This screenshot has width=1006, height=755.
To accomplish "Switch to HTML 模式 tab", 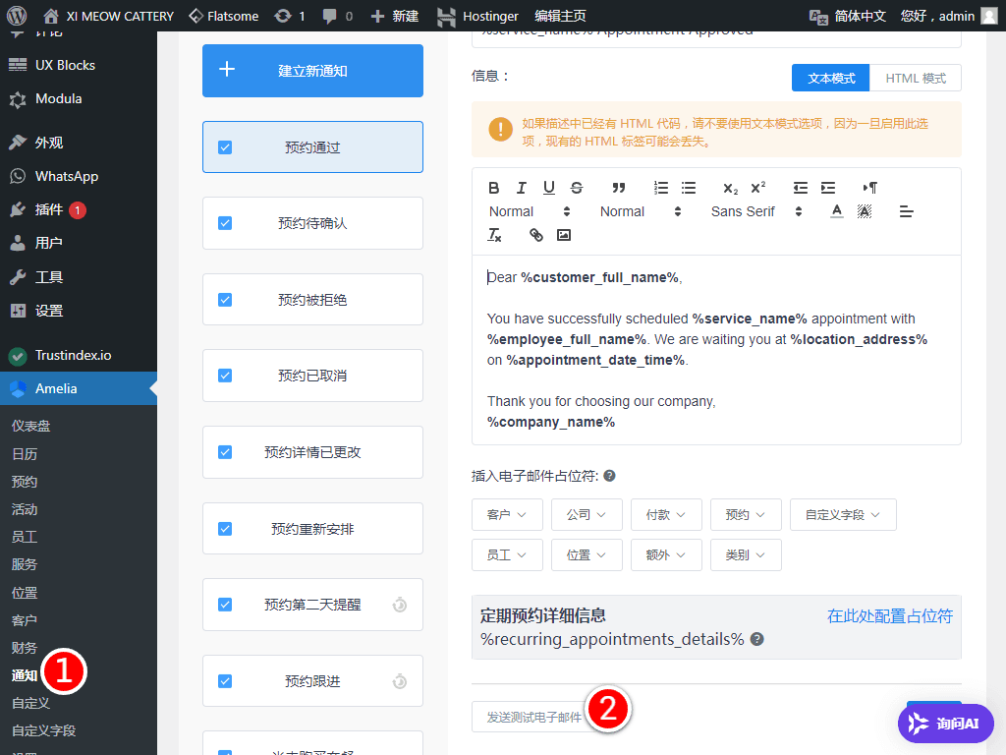I will coord(915,78).
